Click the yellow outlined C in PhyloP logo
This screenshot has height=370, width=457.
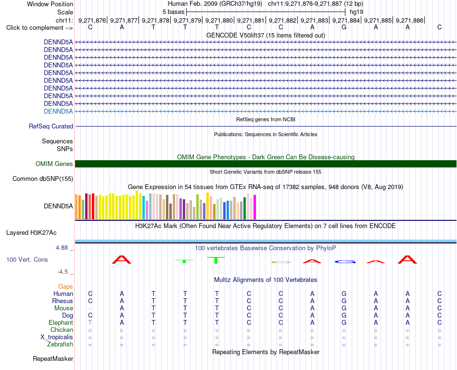[281, 262]
